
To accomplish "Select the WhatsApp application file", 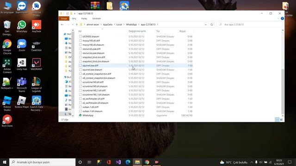I will pos(136,115).
